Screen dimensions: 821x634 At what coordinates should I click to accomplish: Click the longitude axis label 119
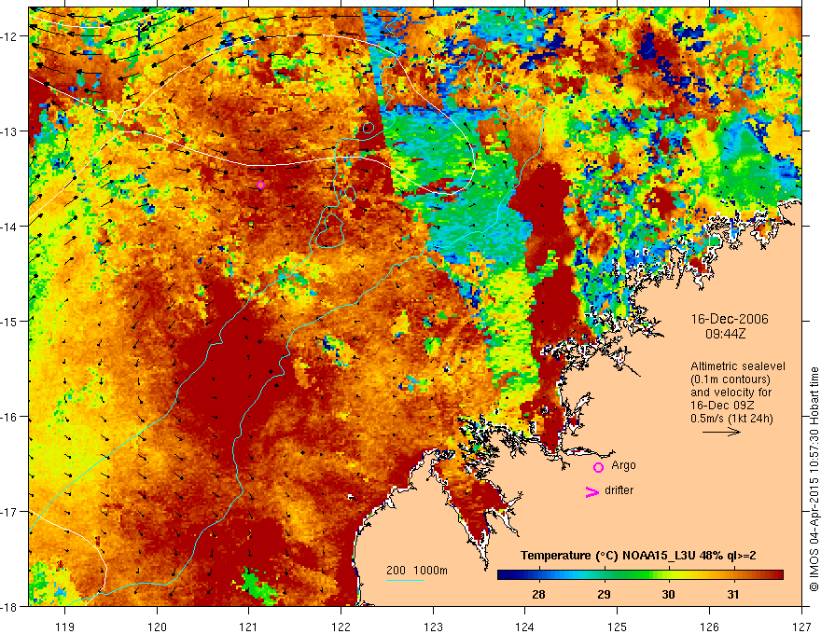pos(65,627)
